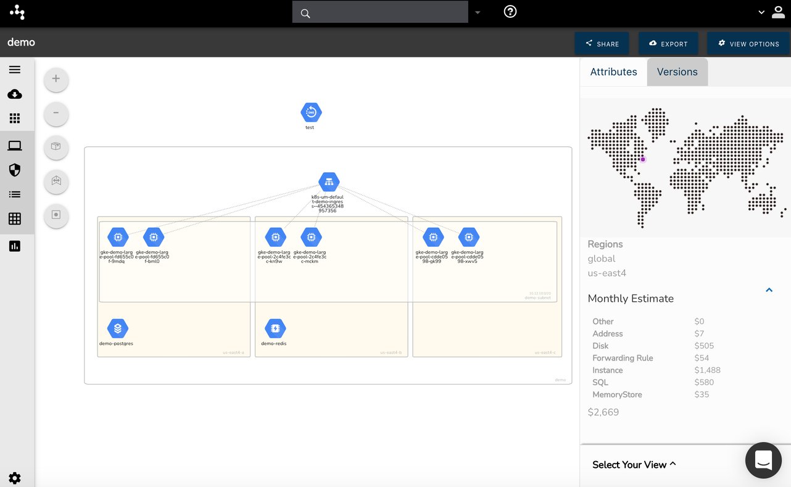The image size is (791, 487).
Task: Open the settings gear at bottom left
Action: point(15,478)
